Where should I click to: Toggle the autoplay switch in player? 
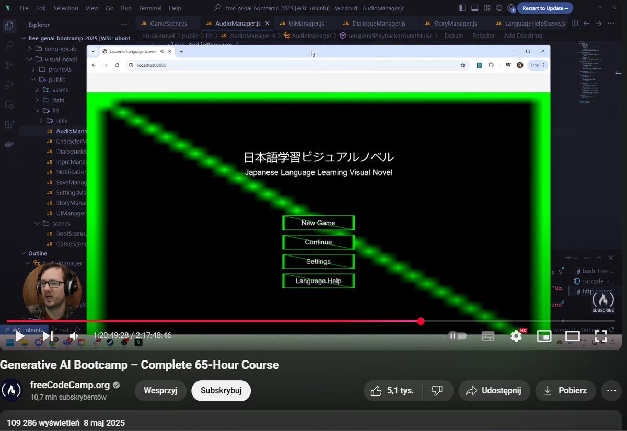(x=458, y=336)
